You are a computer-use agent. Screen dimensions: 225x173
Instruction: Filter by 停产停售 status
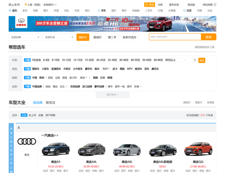(x=51, y=115)
